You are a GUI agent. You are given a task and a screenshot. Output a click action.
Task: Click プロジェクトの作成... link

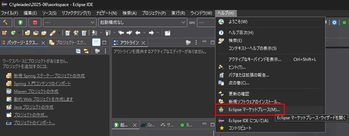point(31,115)
